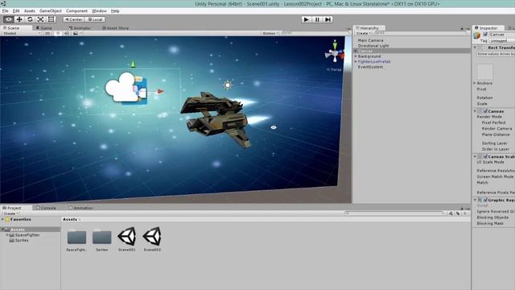
Task: Collapse the Rect Transform component
Action: tap(476, 48)
